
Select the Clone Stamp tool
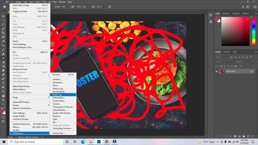pos(3,54)
